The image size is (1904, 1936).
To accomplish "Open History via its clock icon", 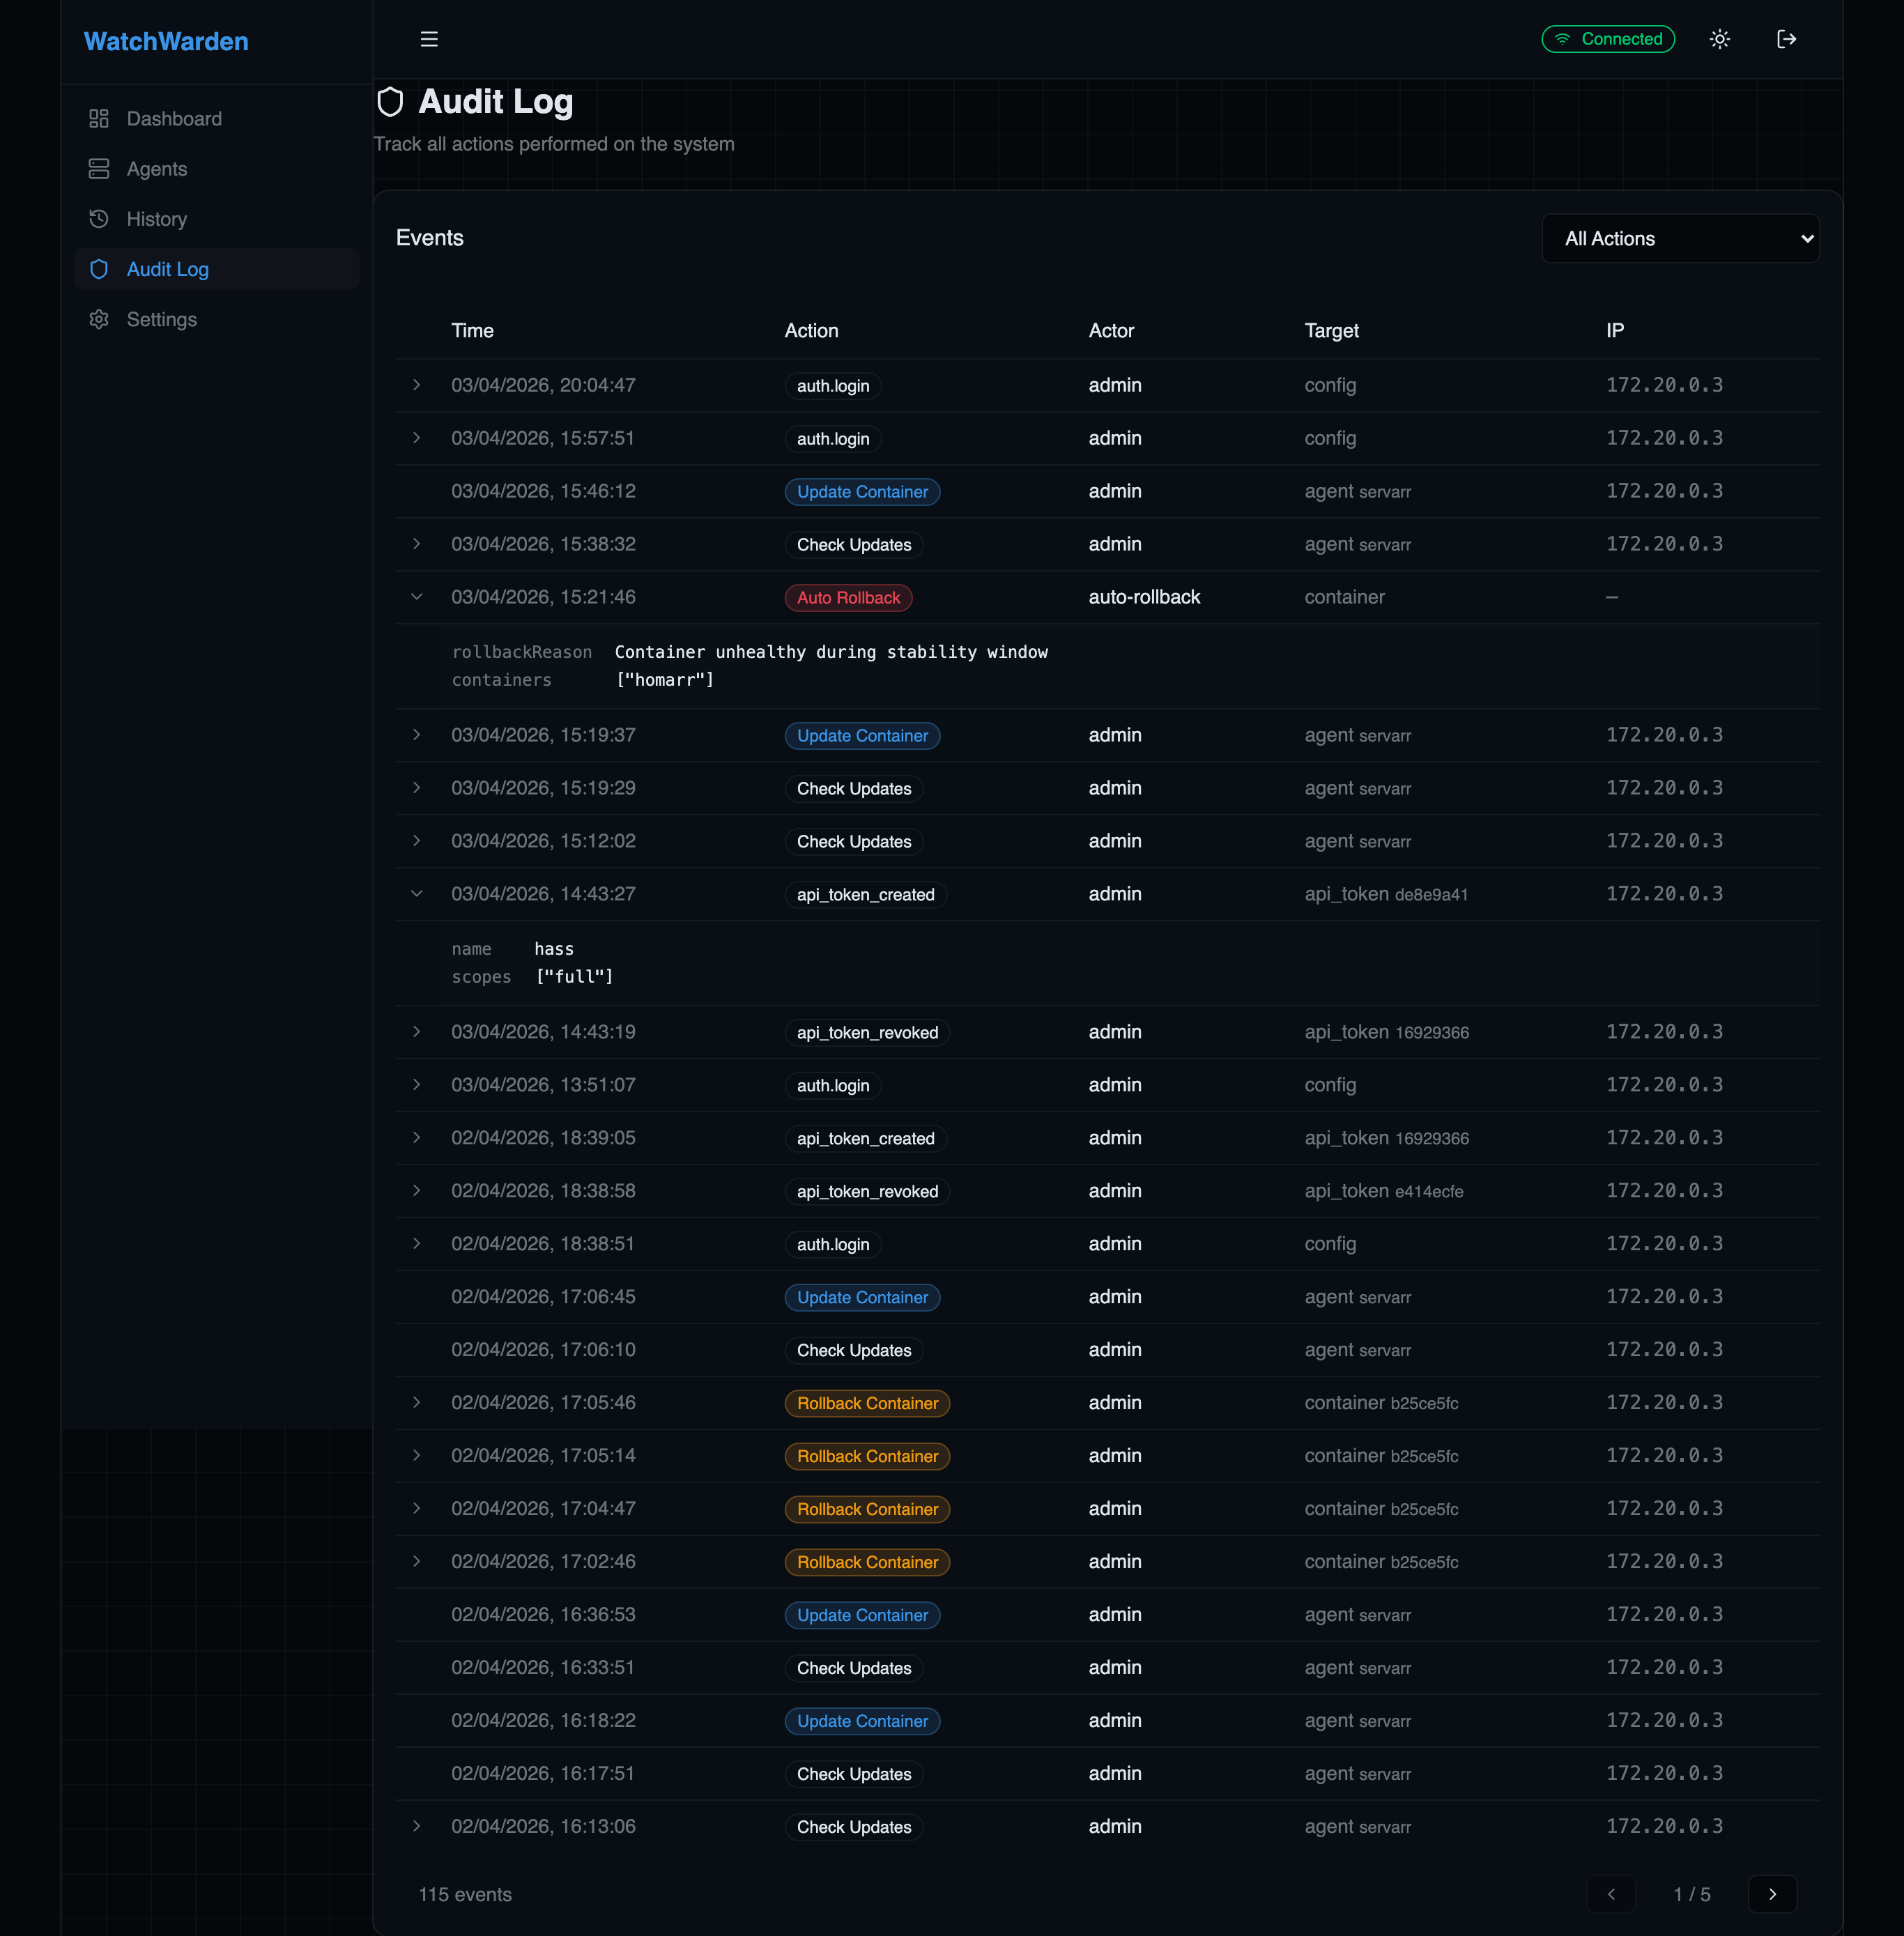I will click(x=99, y=218).
